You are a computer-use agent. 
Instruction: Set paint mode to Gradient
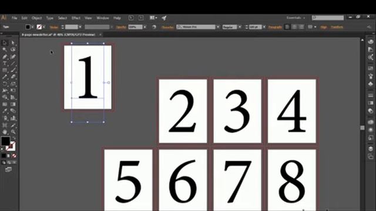[x=9, y=156]
